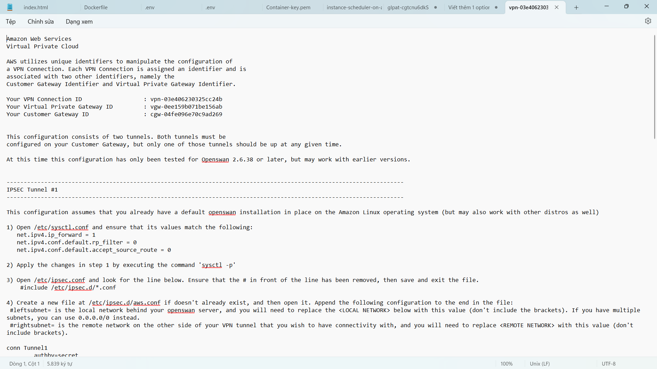
Task: Click the Dòng 1, Cột 1 position indicator
Action: 24,364
